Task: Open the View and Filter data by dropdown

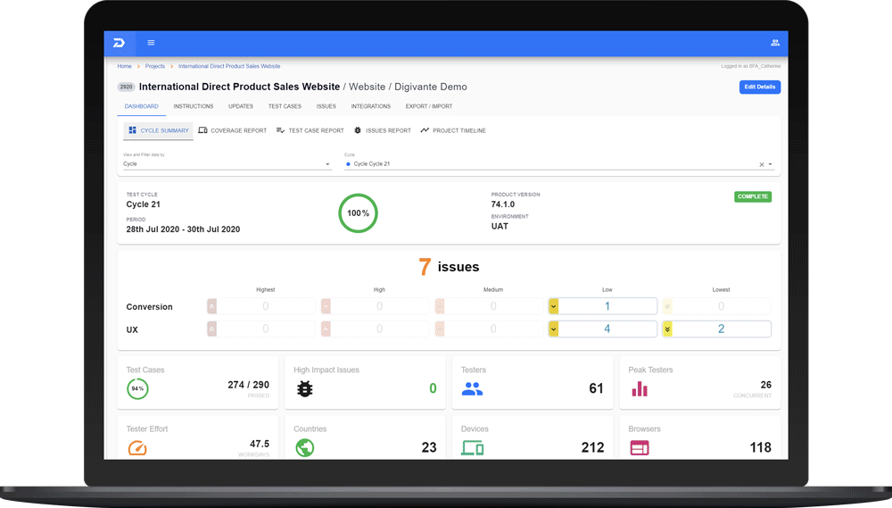Action: 227,164
